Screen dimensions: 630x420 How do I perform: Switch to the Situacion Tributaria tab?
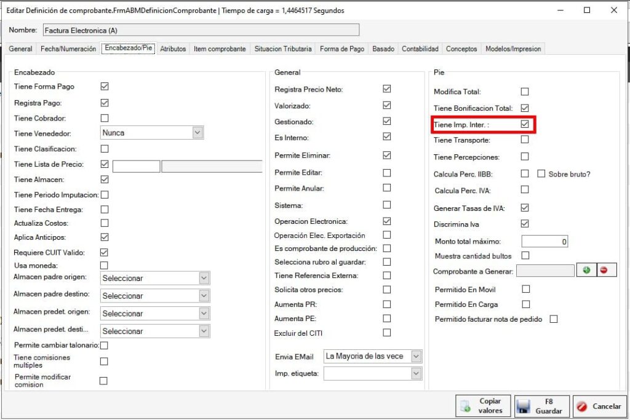[283, 49]
